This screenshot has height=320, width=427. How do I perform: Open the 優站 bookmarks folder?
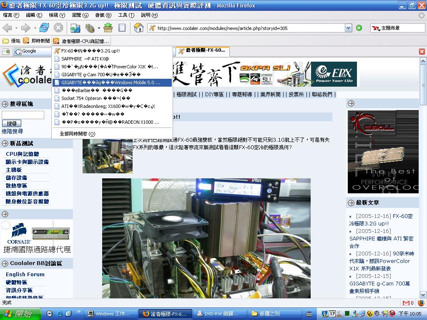12,41
